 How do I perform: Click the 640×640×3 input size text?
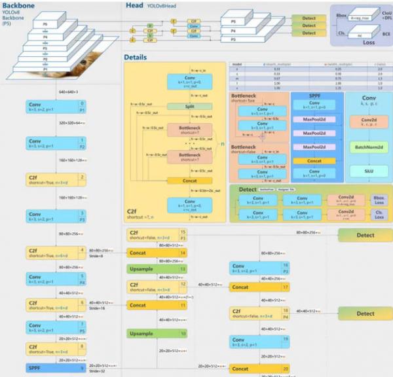pos(68,92)
